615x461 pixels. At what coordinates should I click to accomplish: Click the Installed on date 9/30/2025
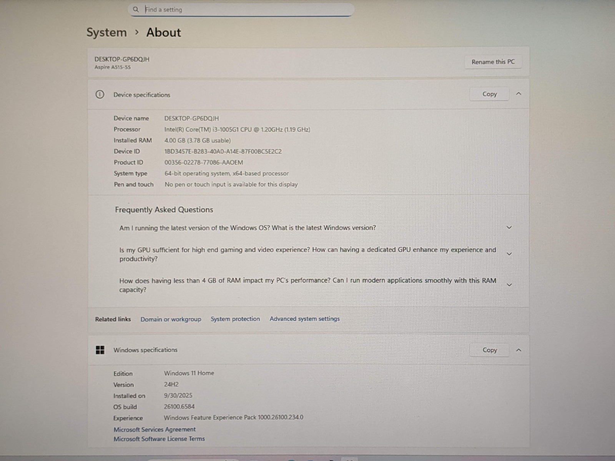(178, 395)
